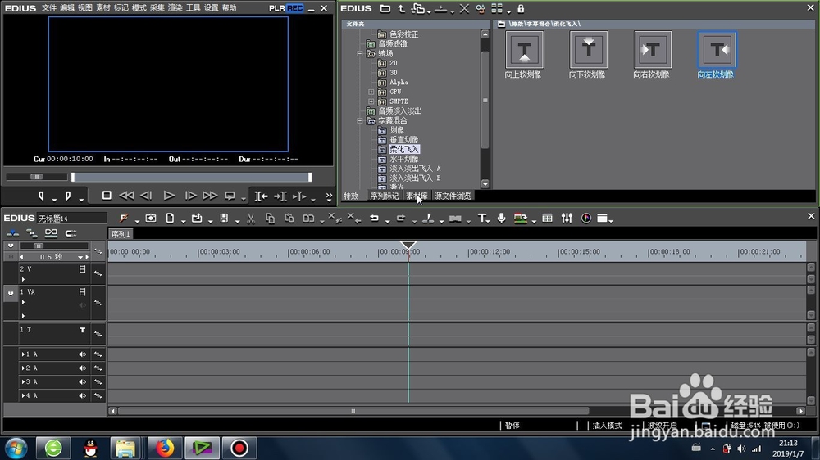
Task: Click the Undo arrow icon
Action: [375, 219]
